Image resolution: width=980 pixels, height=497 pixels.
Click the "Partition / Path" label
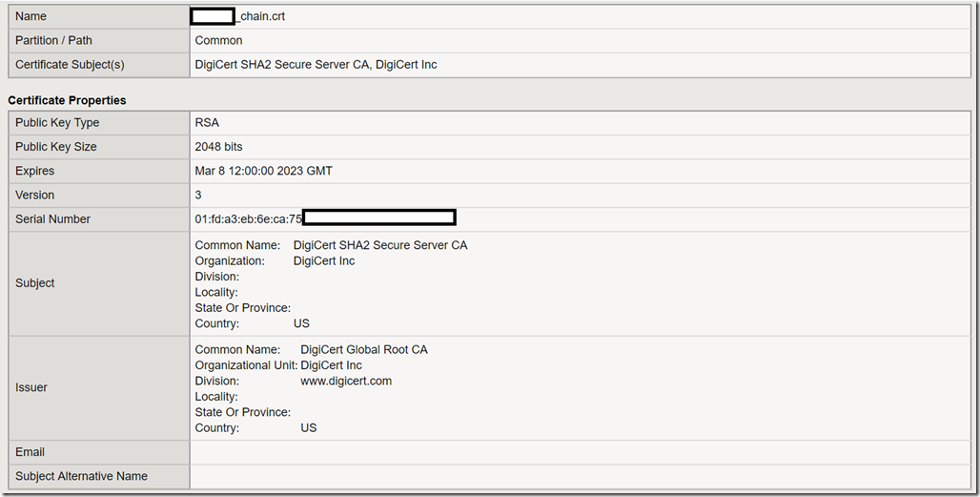[x=53, y=41]
